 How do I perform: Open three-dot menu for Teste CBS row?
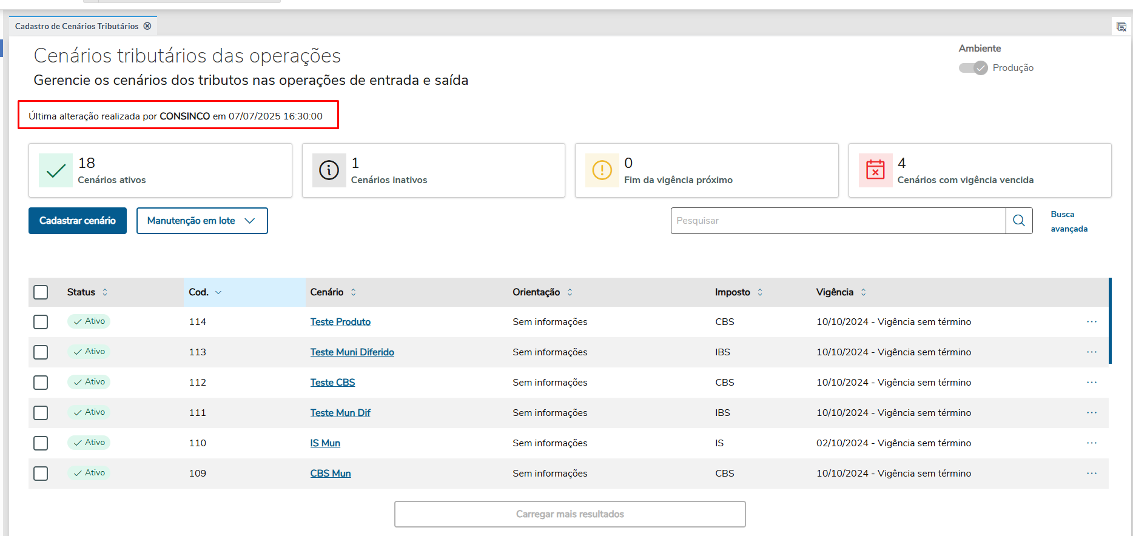pos(1092,382)
